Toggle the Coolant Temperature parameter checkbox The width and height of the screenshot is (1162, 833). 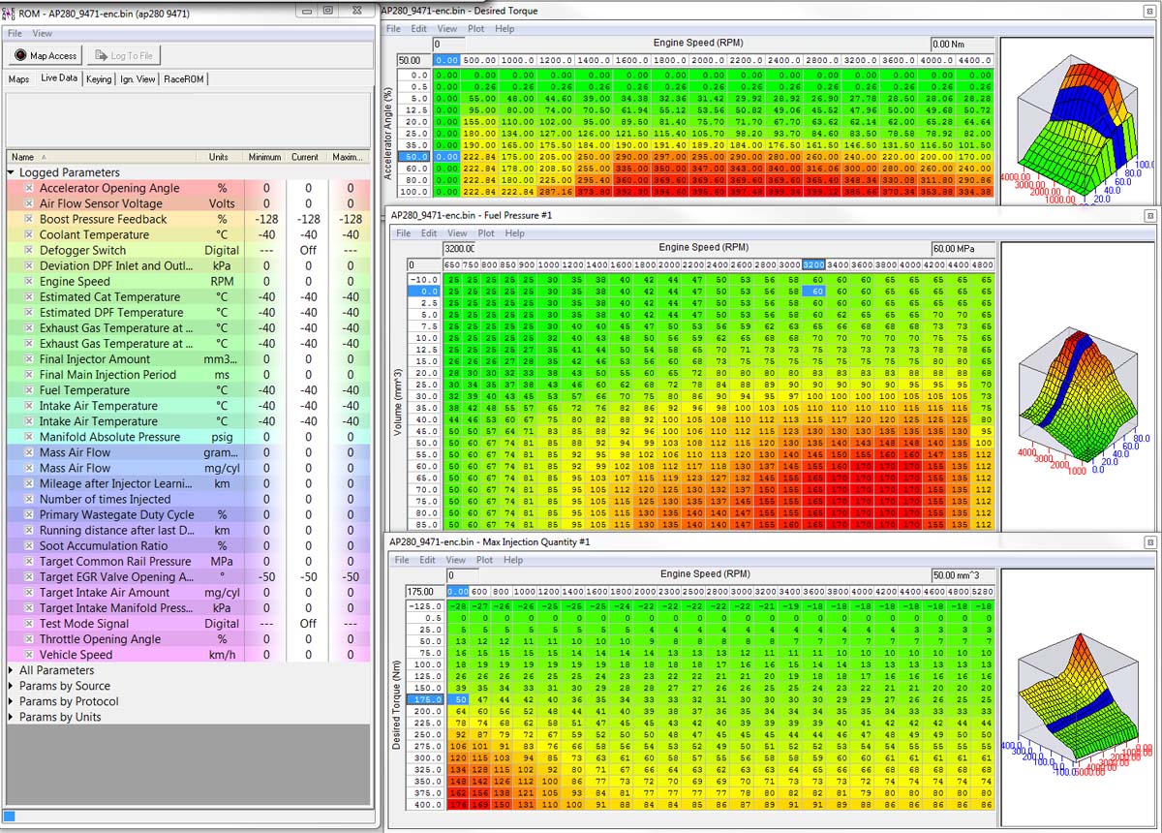click(x=29, y=235)
